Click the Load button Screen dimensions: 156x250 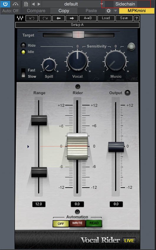(106, 18)
